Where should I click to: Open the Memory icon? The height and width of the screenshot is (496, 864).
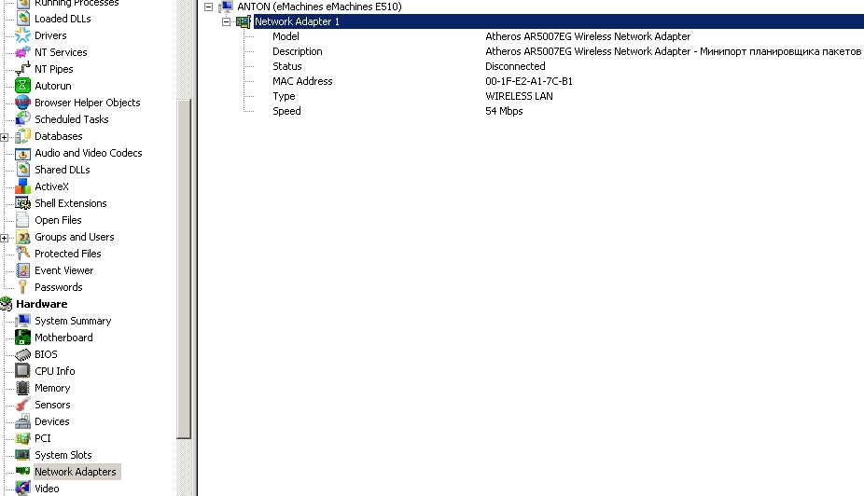23,388
